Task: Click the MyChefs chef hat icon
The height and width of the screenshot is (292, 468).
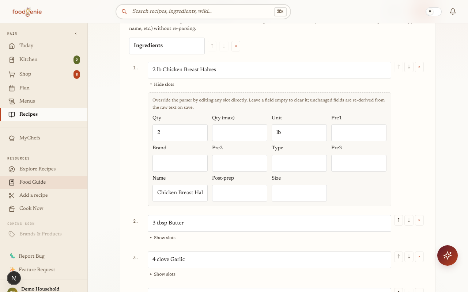Action: point(12,138)
